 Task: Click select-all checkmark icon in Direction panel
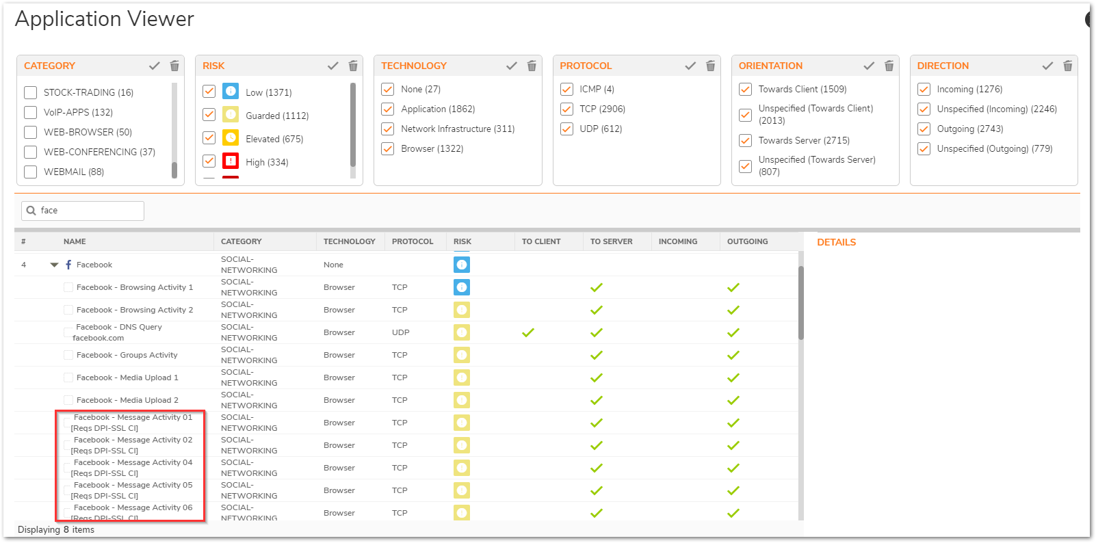point(1047,66)
